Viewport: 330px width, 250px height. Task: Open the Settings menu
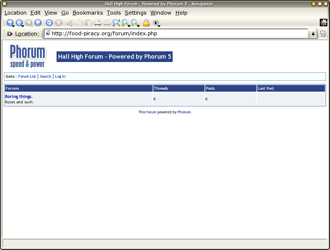tap(135, 13)
